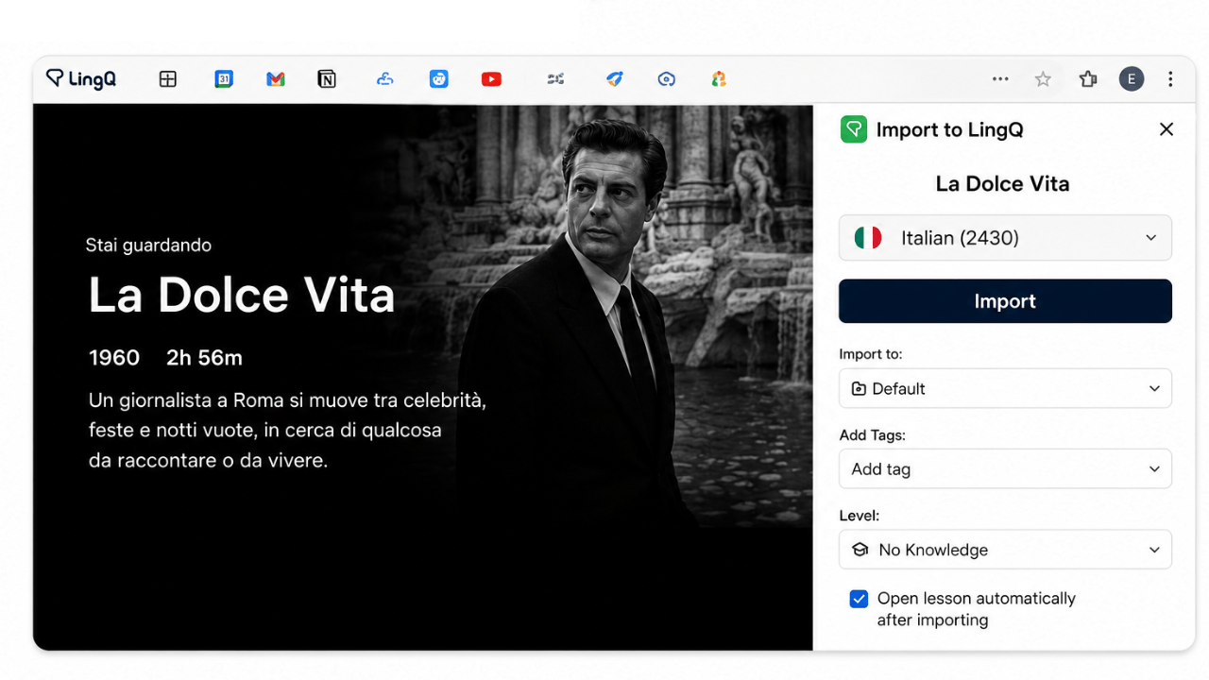
Task: Click the 1960 release year
Action: (114, 358)
